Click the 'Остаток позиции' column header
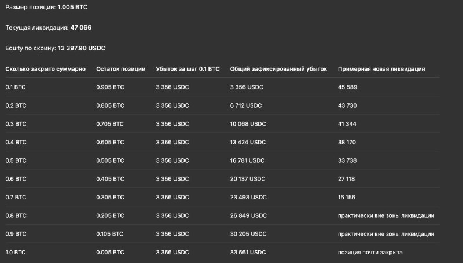This screenshot has width=463, height=263. tap(121, 69)
